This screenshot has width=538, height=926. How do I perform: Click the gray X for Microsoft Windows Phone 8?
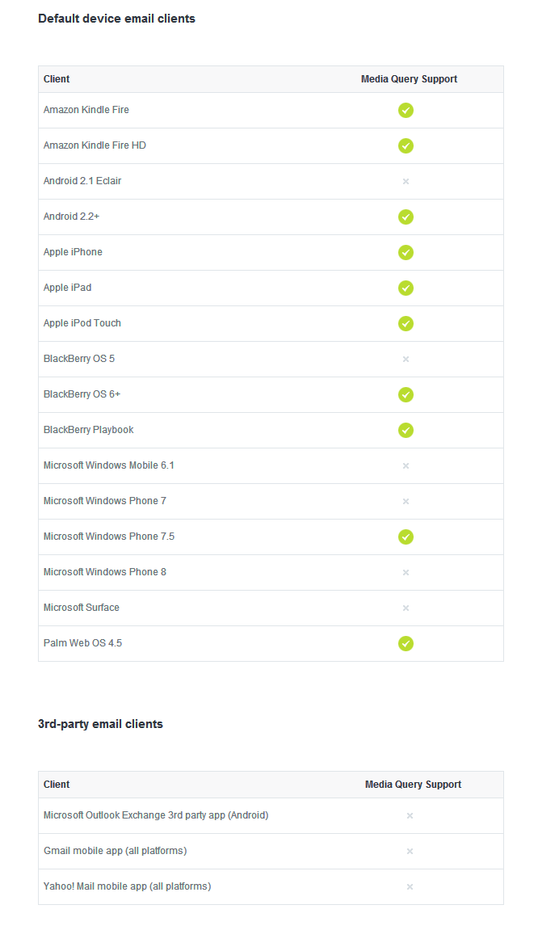(406, 572)
